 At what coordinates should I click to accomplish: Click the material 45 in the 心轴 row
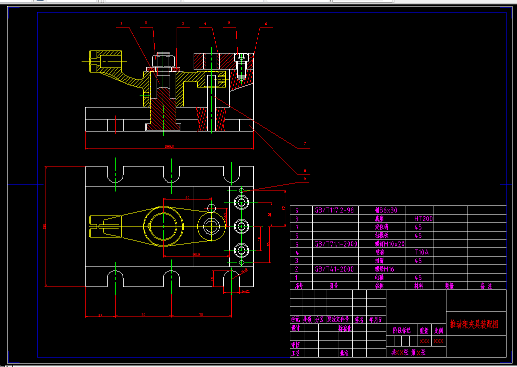click(418, 277)
